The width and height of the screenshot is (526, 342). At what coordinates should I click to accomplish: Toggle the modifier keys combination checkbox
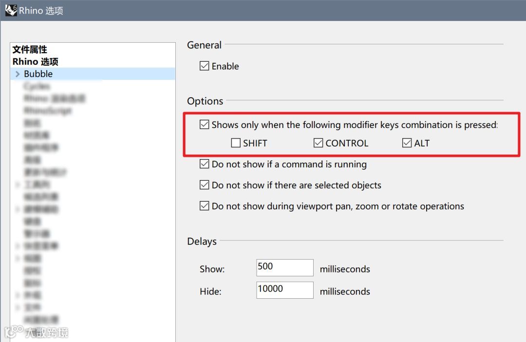click(x=204, y=125)
